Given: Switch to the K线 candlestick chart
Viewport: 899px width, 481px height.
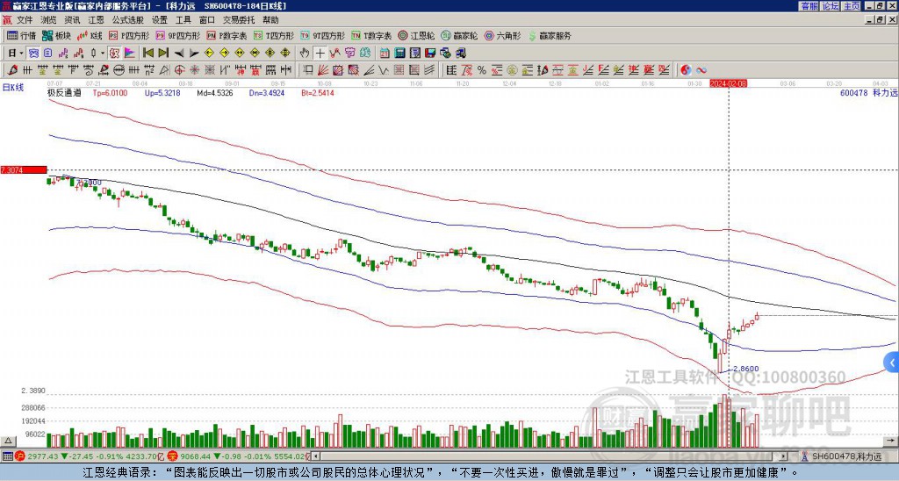Looking at the screenshot, I should [x=90, y=35].
